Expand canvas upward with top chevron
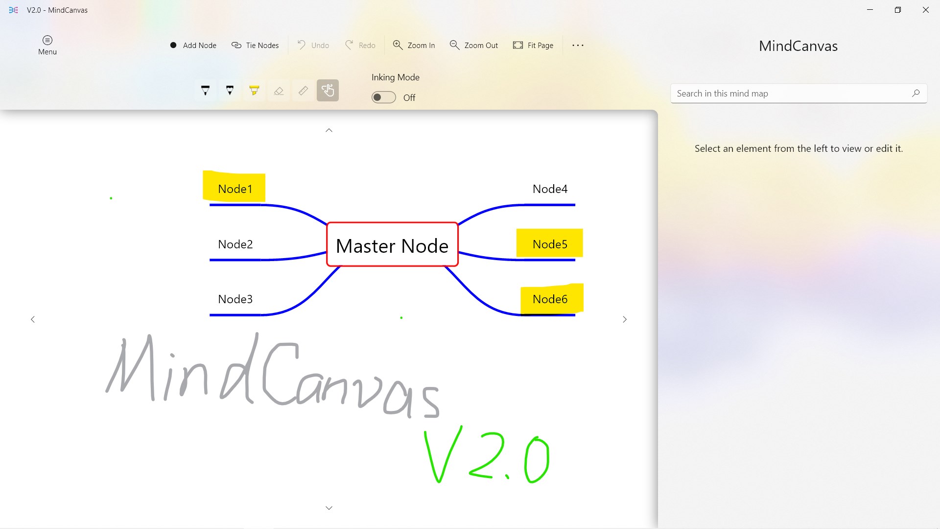This screenshot has width=940, height=529. click(x=329, y=130)
